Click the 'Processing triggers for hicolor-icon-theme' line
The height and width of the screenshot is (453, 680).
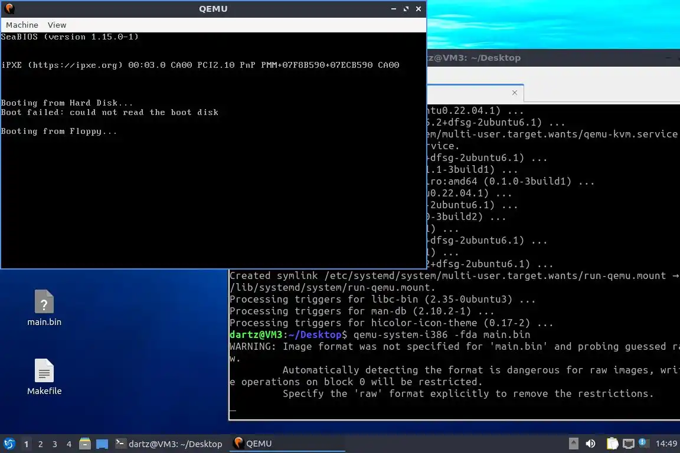tap(391, 323)
